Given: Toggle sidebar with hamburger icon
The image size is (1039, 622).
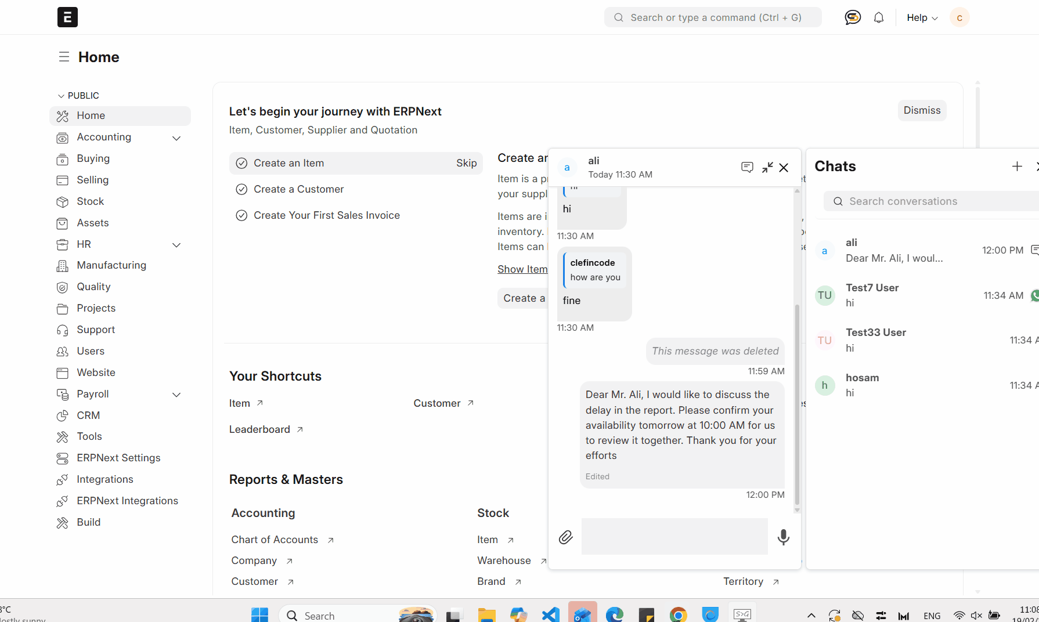Looking at the screenshot, I should click(63, 56).
